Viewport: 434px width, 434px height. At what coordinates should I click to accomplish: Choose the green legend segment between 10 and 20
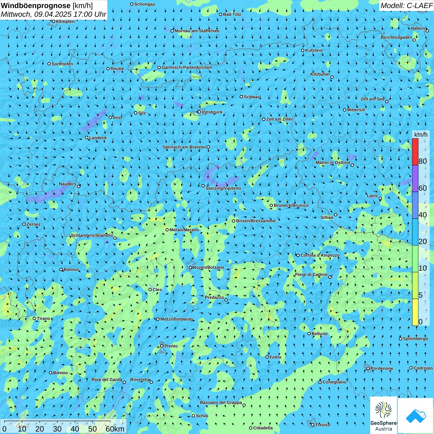[415, 259]
